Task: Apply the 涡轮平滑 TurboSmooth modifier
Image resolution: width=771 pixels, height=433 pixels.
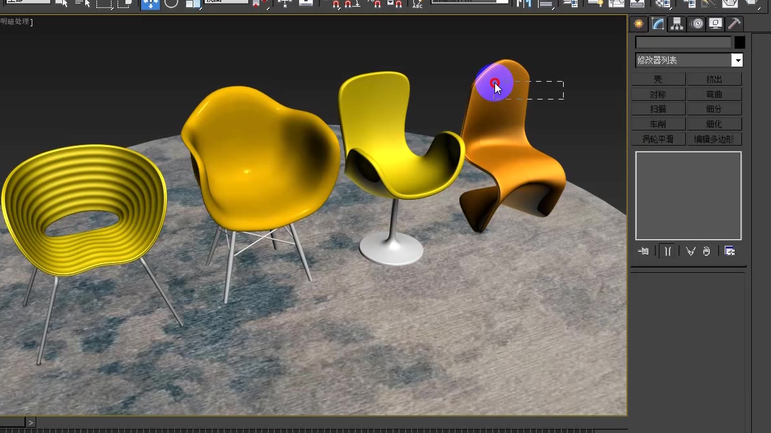Action: (657, 138)
